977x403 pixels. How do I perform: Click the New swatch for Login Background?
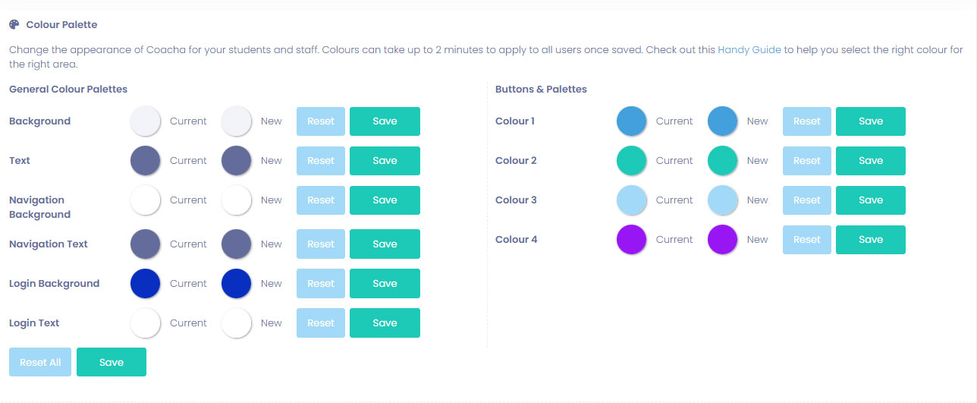(x=236, y=283)
